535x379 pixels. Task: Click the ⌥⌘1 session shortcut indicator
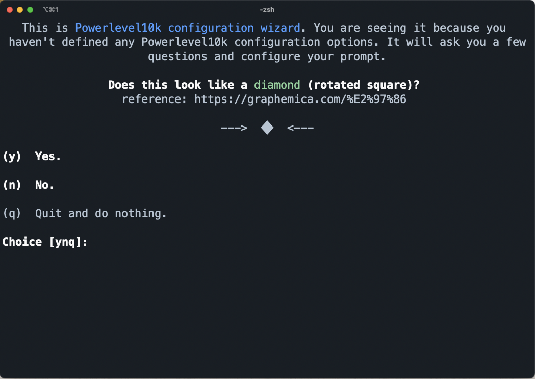pyautogui.click(x=50, y=10)
